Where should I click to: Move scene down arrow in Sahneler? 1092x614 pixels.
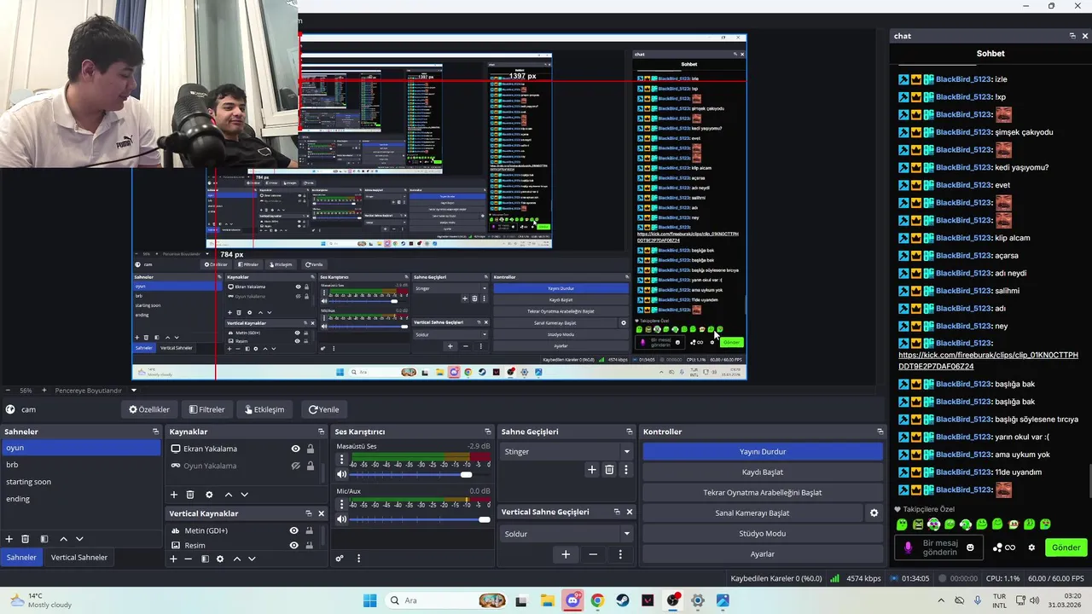point(79,539)
